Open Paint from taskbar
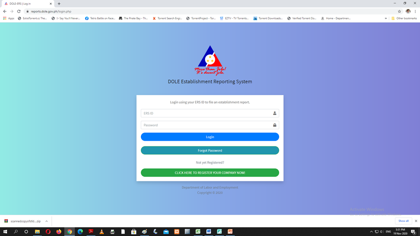420x236 pixels. click(x=144, y=232)
